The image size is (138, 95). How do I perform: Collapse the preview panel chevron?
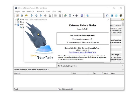[x=123, y=66]
